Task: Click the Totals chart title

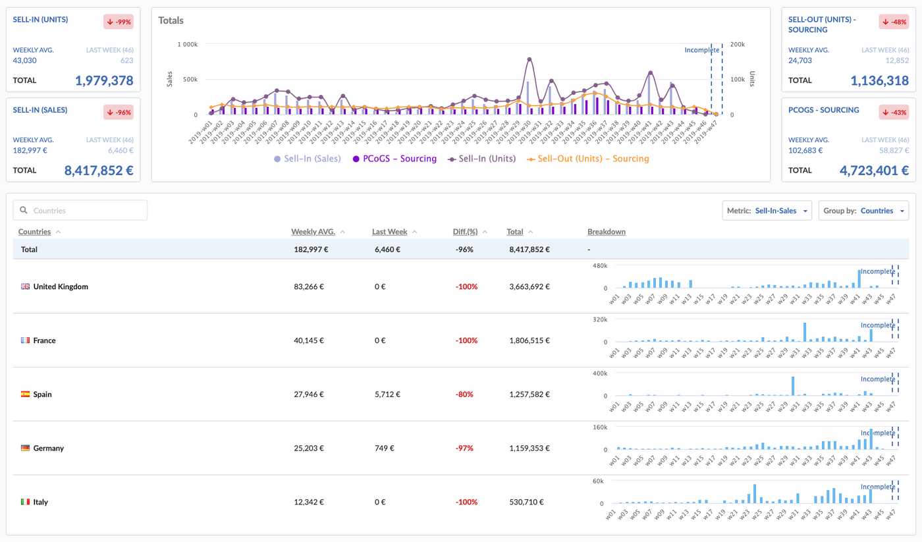Action: tap(171, 20)
